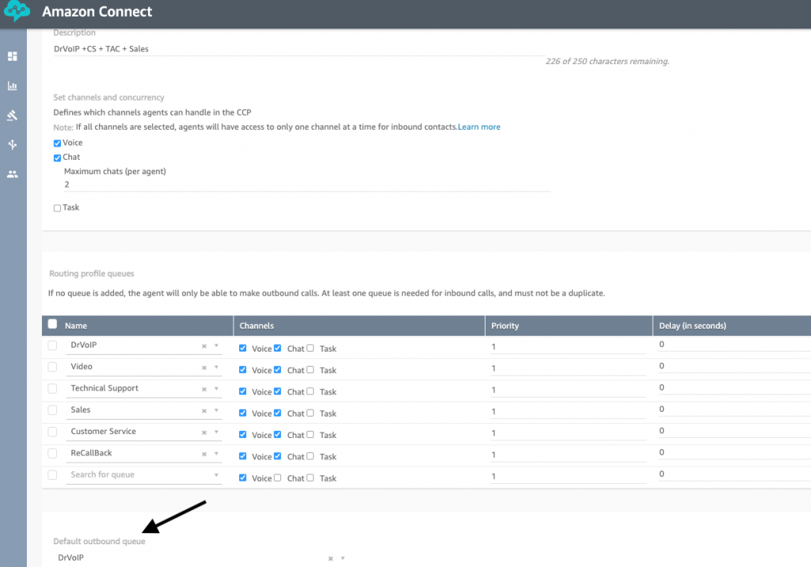Open the Video queue name dropdown arrow
This screenshot has height=567, width=811.
[216, 367]
